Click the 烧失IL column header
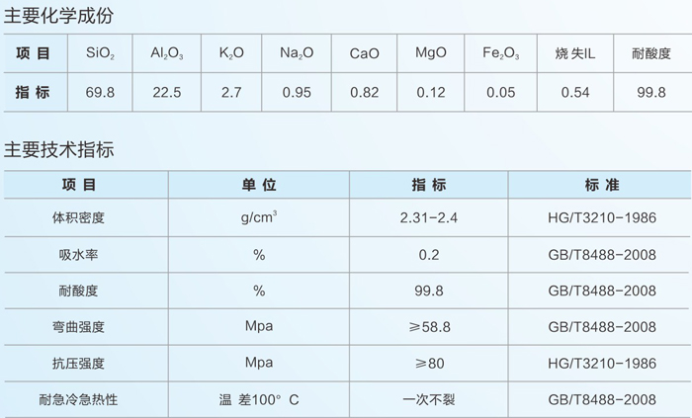Image resolution: width=692 pixels, height=418 pixels. point(573,52)
